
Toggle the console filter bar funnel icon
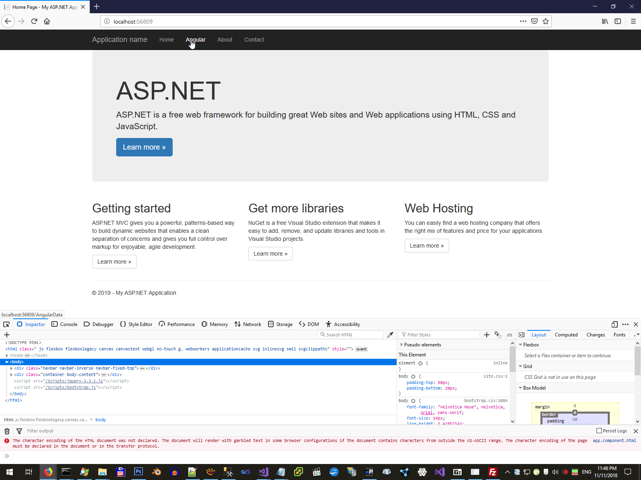pos(19,431)
